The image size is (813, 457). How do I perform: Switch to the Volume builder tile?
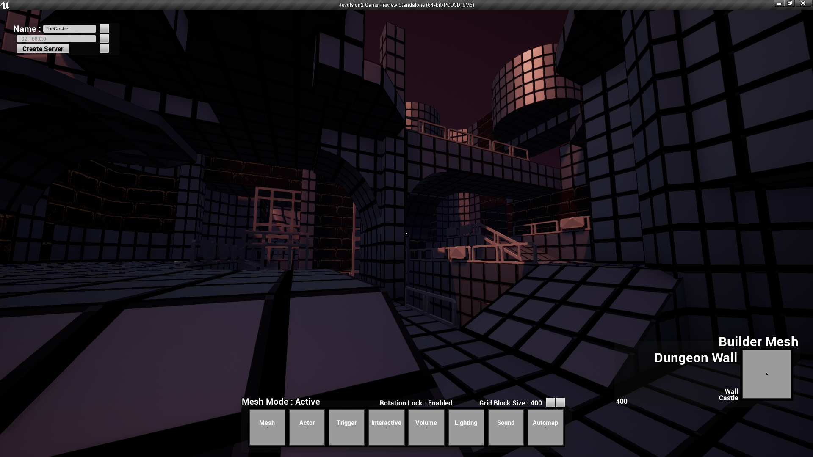click(426, 427)
